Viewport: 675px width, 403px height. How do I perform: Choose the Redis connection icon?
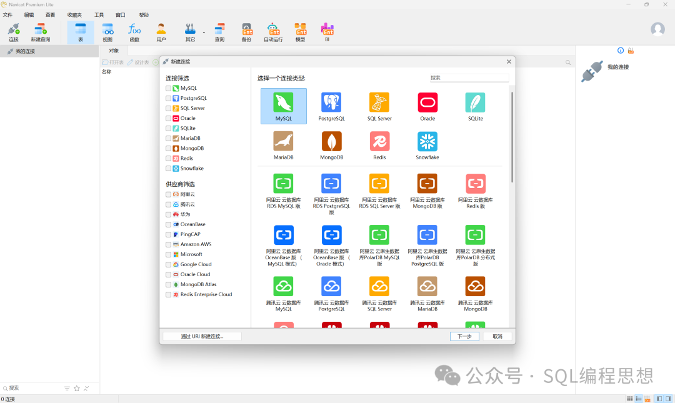click(379, 142)
